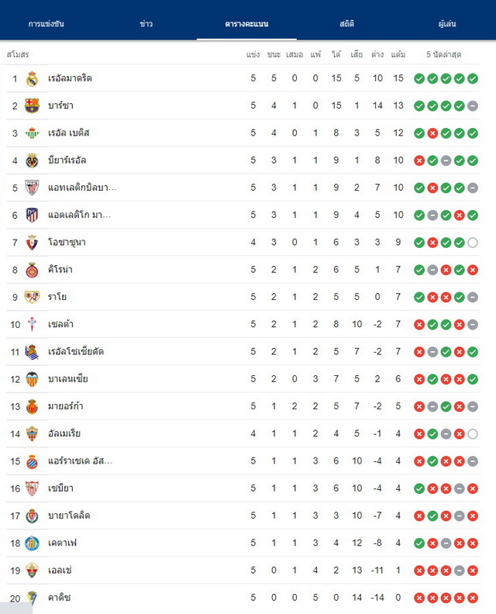496x614 pixels.
Task: Click the Sevilla club crest
Action: coord(32,488)
